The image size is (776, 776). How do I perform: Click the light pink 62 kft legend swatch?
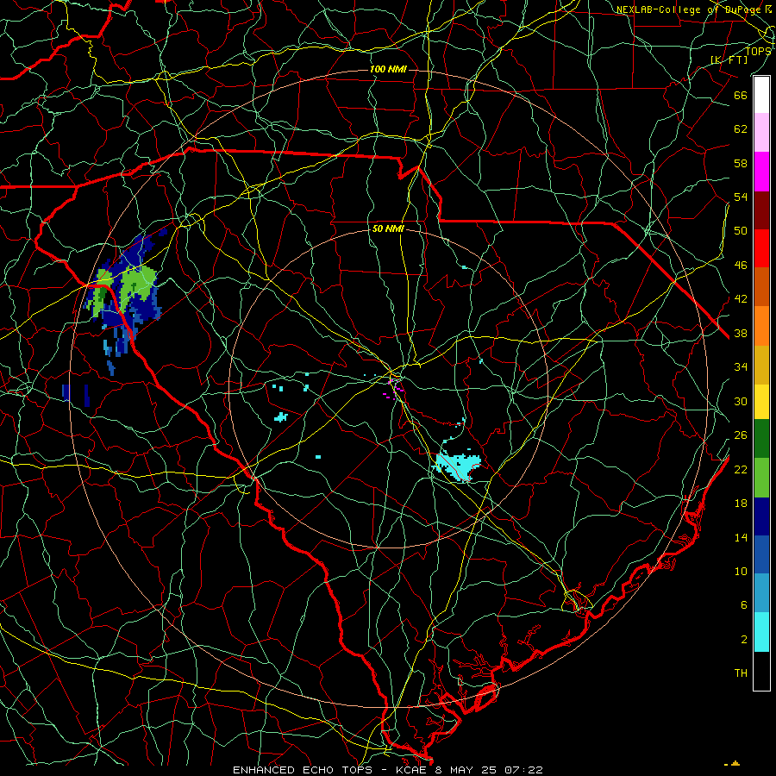(x=761, y=133)
